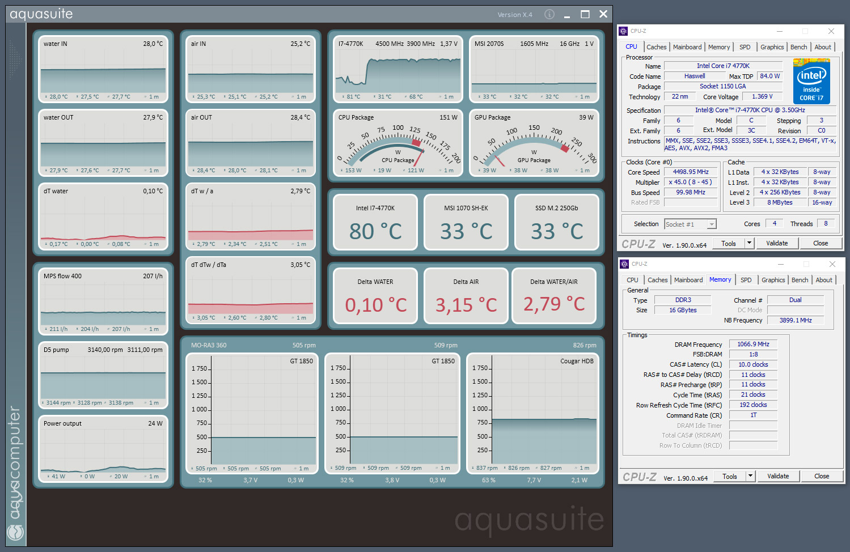Click the Code Name field showing Haswell
850x552 pixels.
point(695,77)
